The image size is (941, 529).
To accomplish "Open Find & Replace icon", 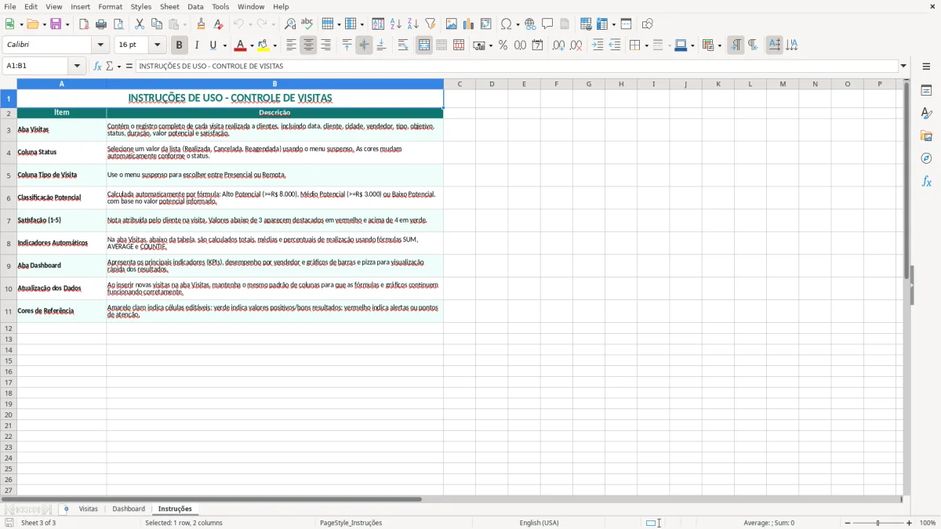I will click(290, 24).
